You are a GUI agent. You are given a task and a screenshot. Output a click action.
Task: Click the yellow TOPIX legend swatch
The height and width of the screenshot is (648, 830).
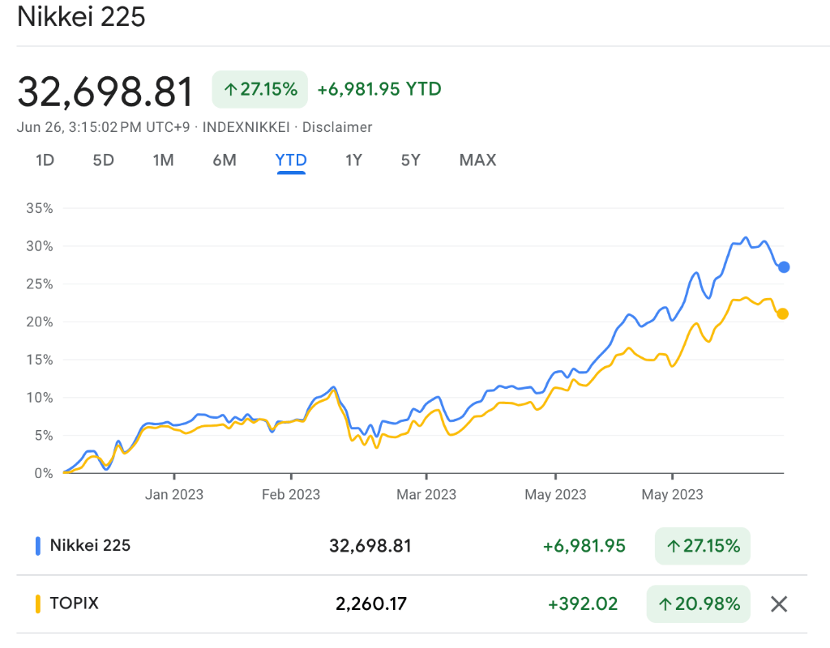(x=37, y=604)
